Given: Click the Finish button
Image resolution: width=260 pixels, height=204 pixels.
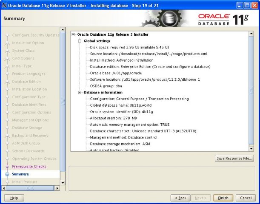Looking at the screenshot, I should (x=223, y=198).
